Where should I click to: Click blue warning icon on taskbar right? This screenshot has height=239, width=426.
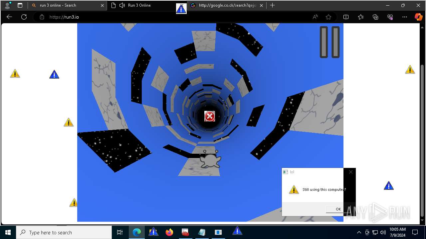[237, 231]
